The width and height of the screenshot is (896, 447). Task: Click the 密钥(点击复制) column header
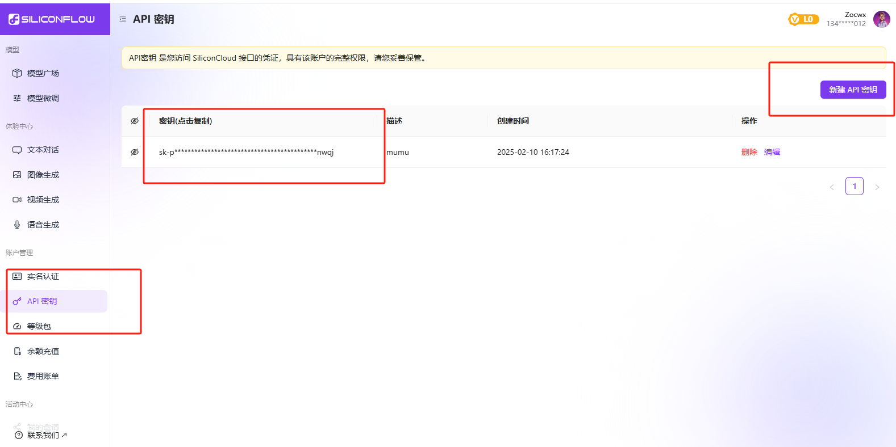click(x=186, y=121)
